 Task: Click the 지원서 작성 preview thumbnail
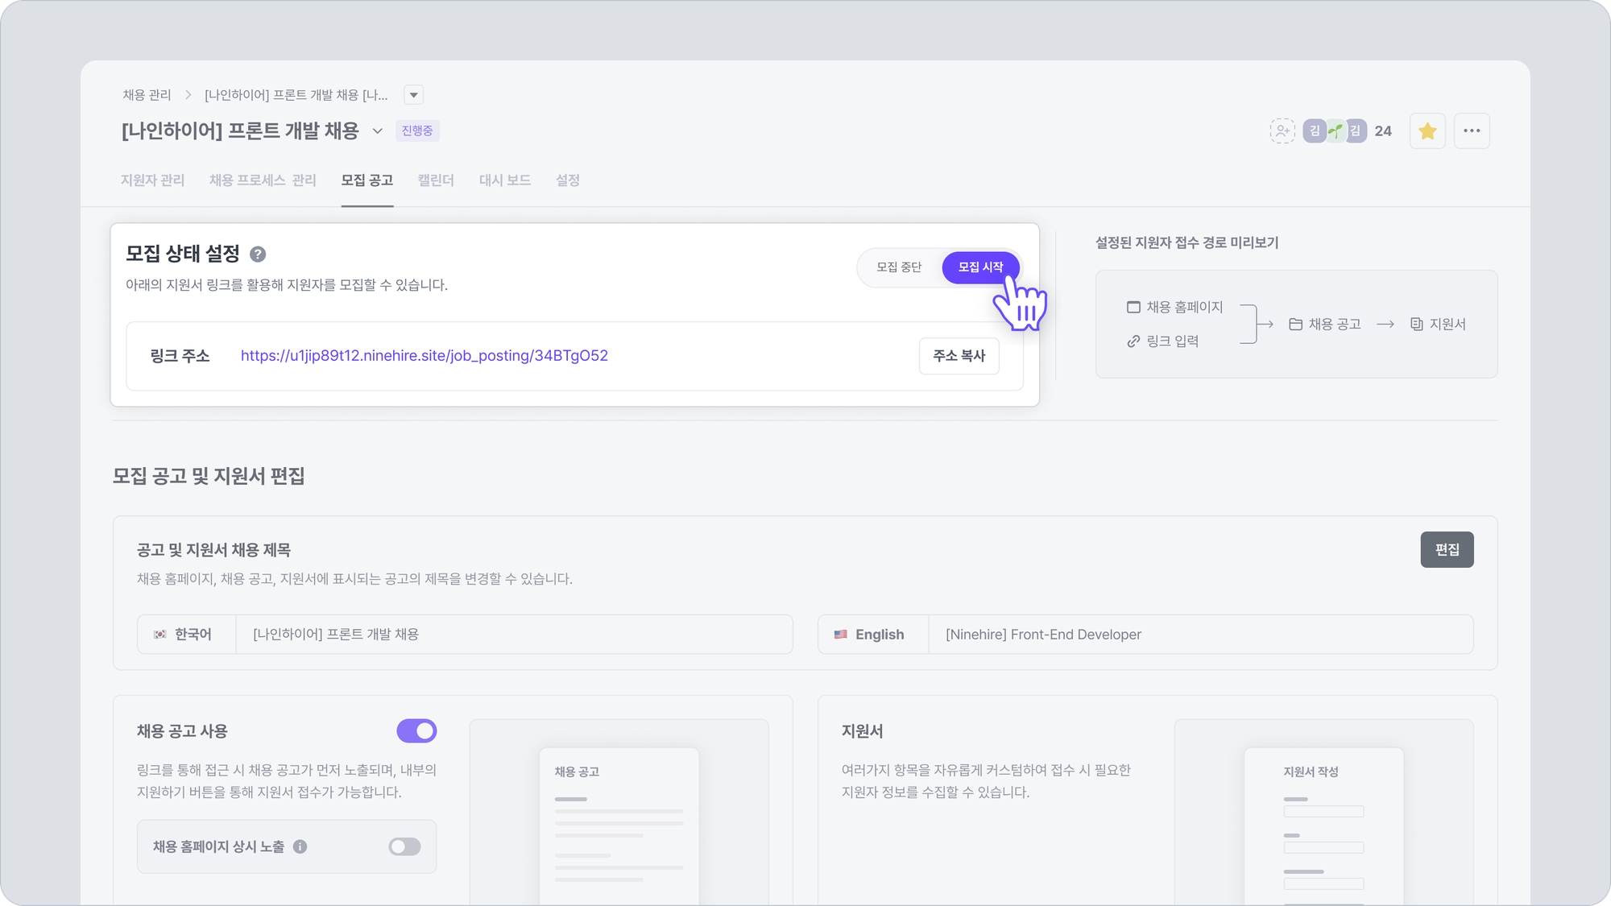tap(1323, 825)
